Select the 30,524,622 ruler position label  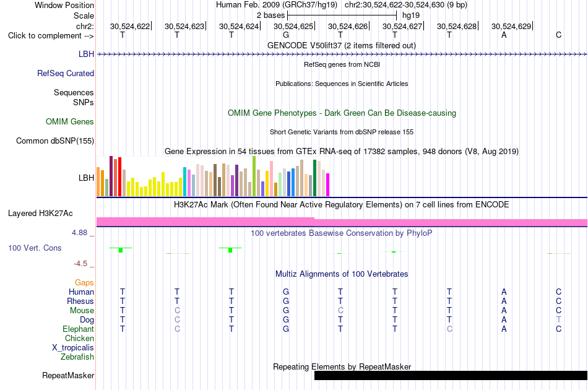tap(130, 26)
